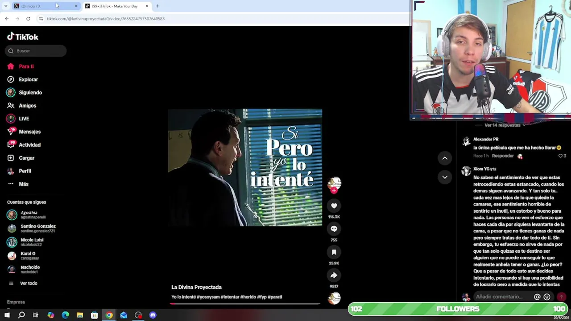The width and height of the screenshot is (571, 321).
Task: Like Alexander PR's comment
Action: point(561,156)
